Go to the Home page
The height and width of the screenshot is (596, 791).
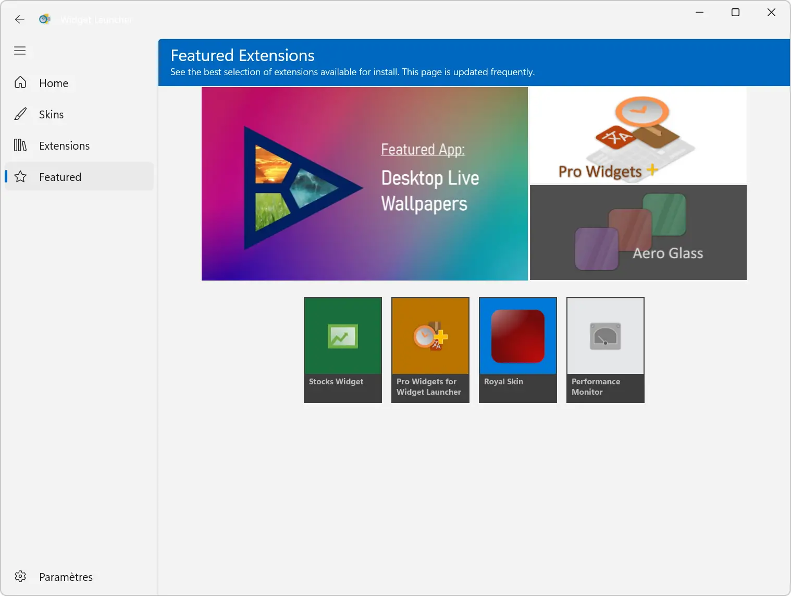[x=79, y=83]
